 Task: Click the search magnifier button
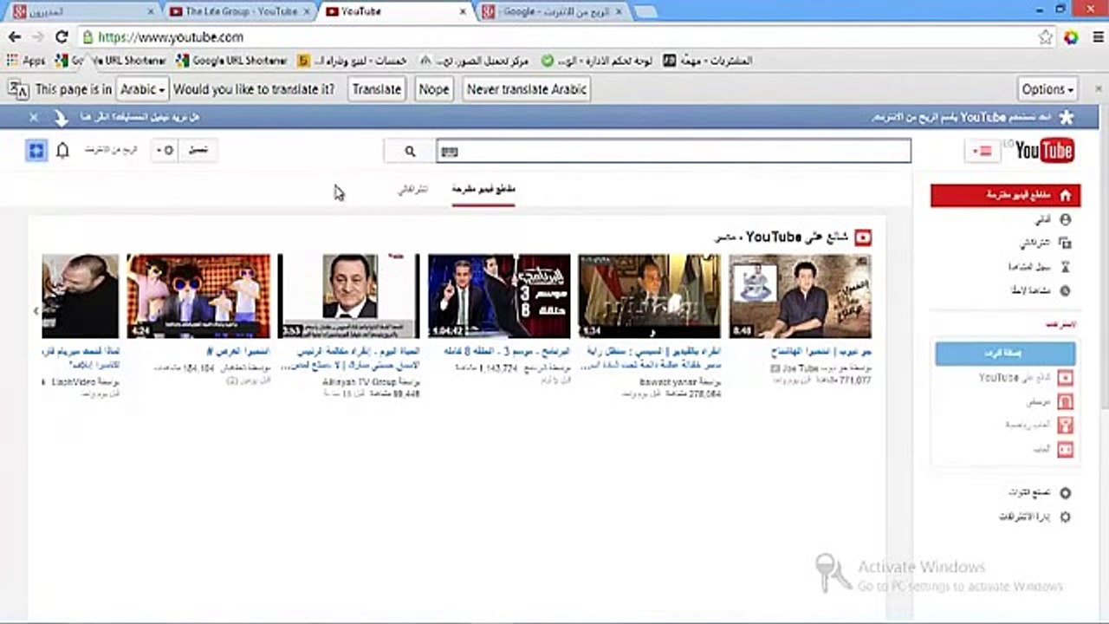[x=410, y=151]
